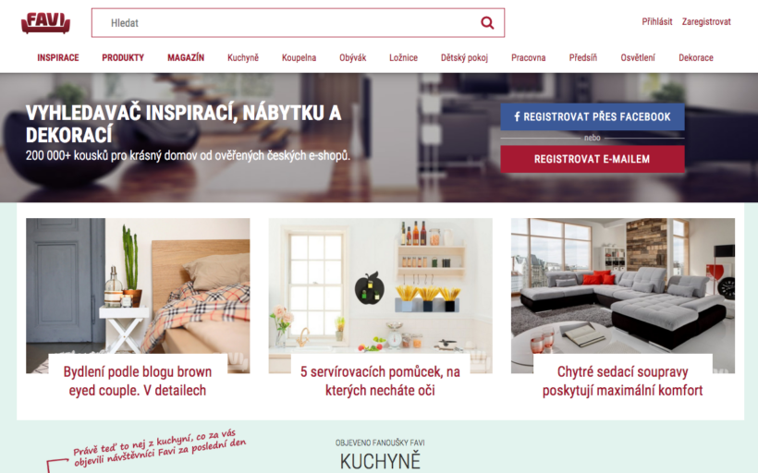Screen dimensions: 758x473
Task: Open the Dětský pokoj category
Action: pos(464,58)
